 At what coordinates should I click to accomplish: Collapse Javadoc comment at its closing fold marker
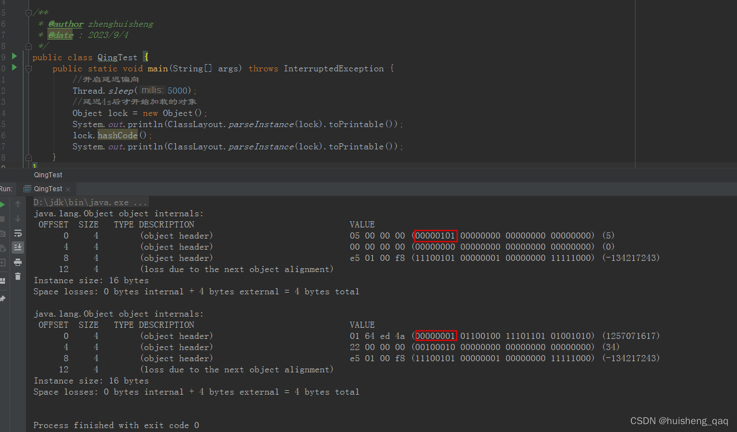pyautogui.click(x=28, y=46)
